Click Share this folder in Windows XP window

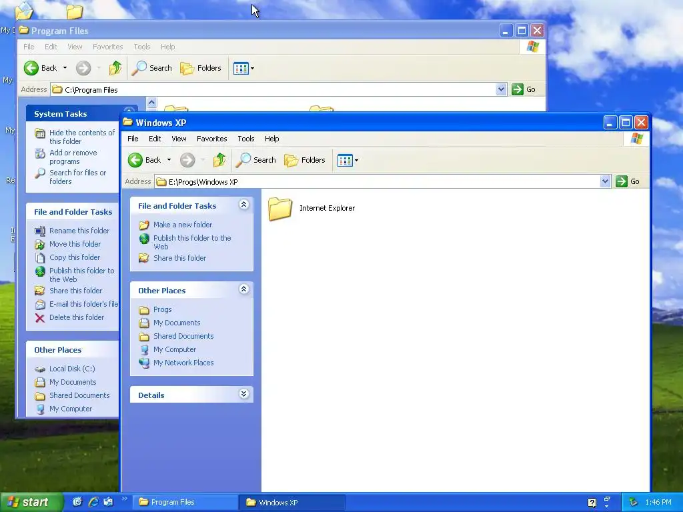tap(173, 258)
